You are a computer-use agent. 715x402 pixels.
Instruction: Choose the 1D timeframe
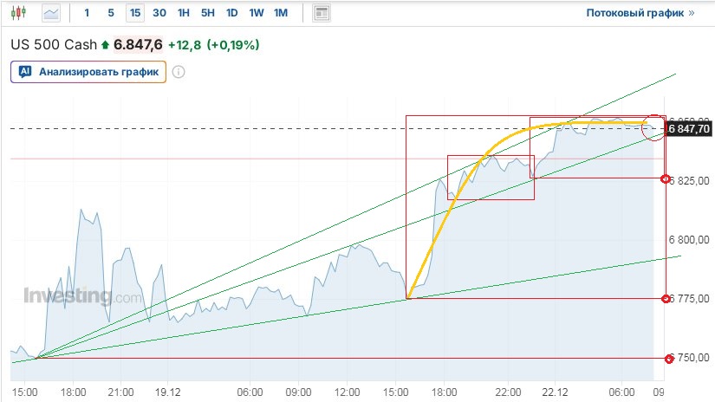point(231,13)
